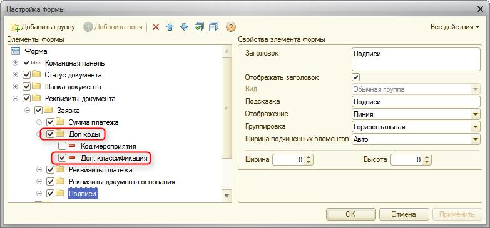The image size is (490, 228).
Task: Click the Добавить группу folder icon
Action: tap(15, 27)
